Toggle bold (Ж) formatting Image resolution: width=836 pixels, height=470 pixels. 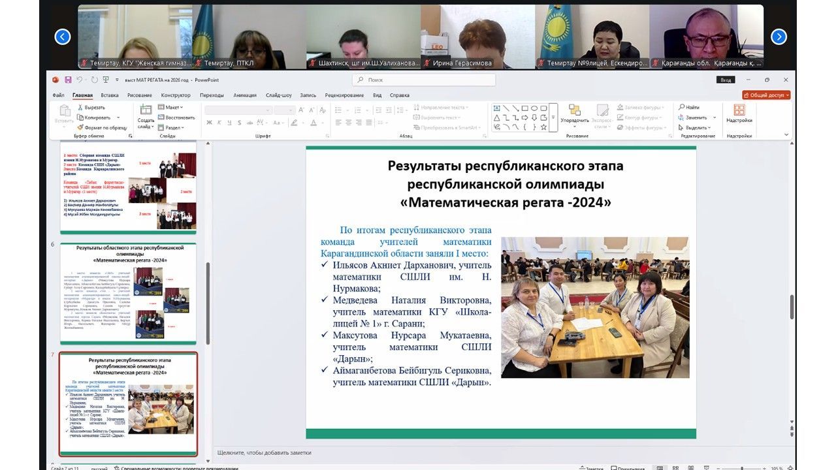coord(210,123)
